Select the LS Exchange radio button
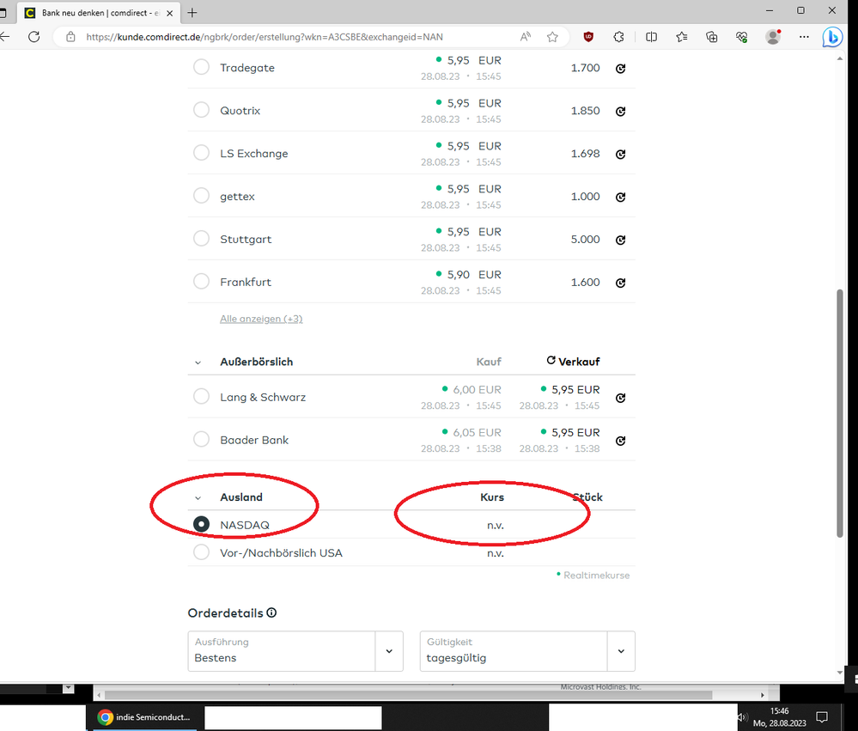 [201, 152]
